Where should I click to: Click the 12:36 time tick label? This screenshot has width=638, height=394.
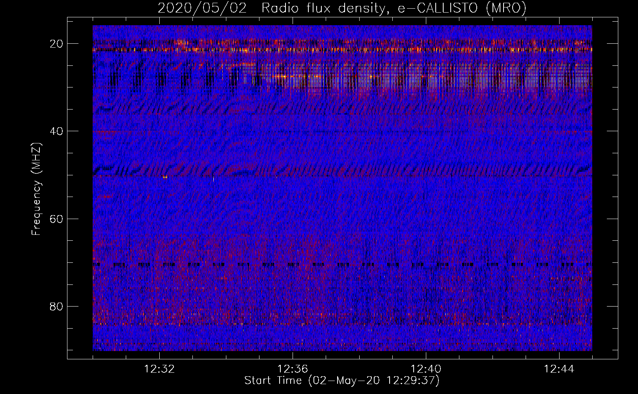[293, 369]
